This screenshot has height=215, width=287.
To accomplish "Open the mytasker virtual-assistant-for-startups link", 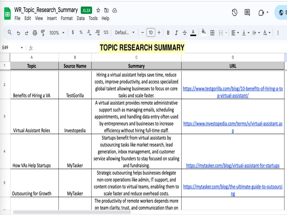I will pos(233,166).
